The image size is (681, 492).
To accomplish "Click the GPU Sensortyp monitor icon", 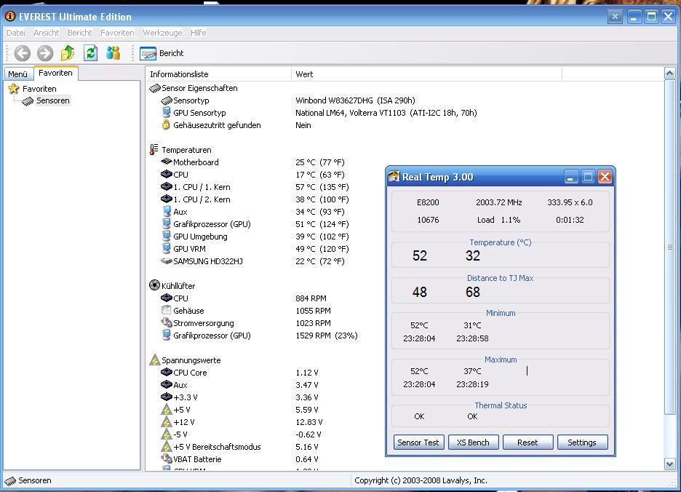I will click(166, 113).
